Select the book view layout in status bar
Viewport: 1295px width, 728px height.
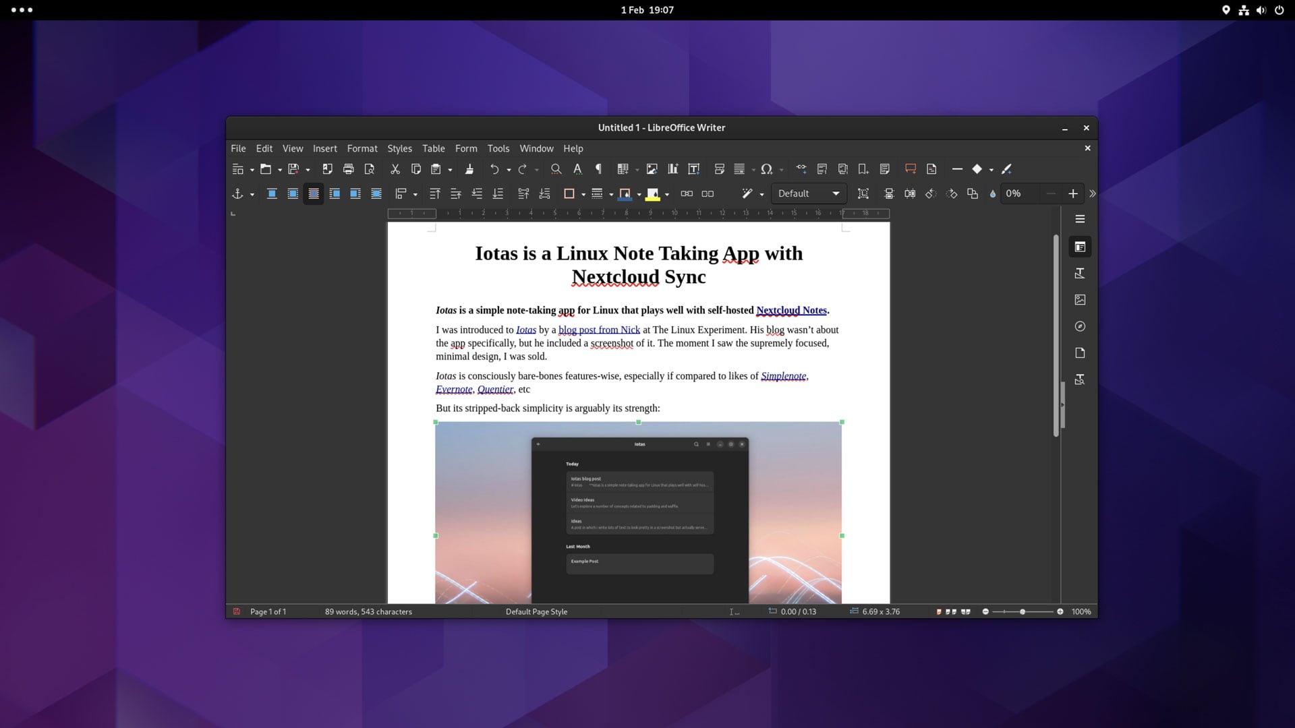pos(966,612)
